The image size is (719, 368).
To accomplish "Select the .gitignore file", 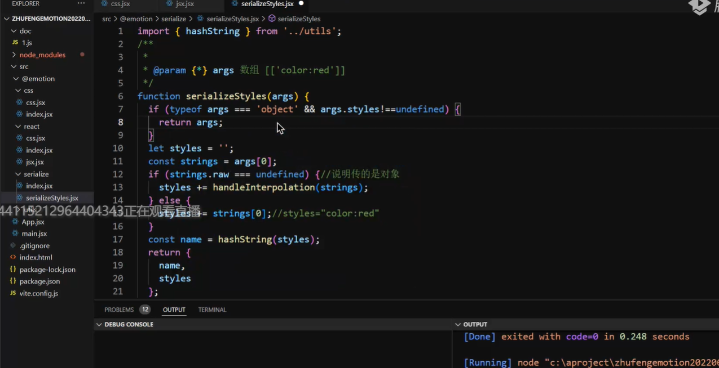I will point(34,245).
